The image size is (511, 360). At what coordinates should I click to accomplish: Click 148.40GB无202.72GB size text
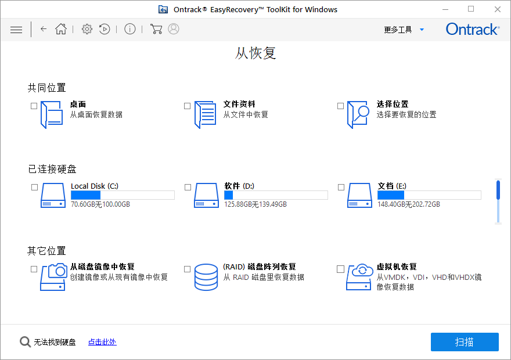coord(409,204)
